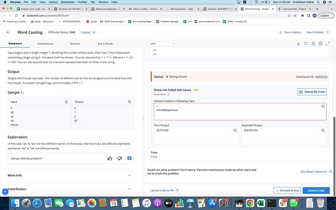Open the Know More link

(x=162, y=95)
